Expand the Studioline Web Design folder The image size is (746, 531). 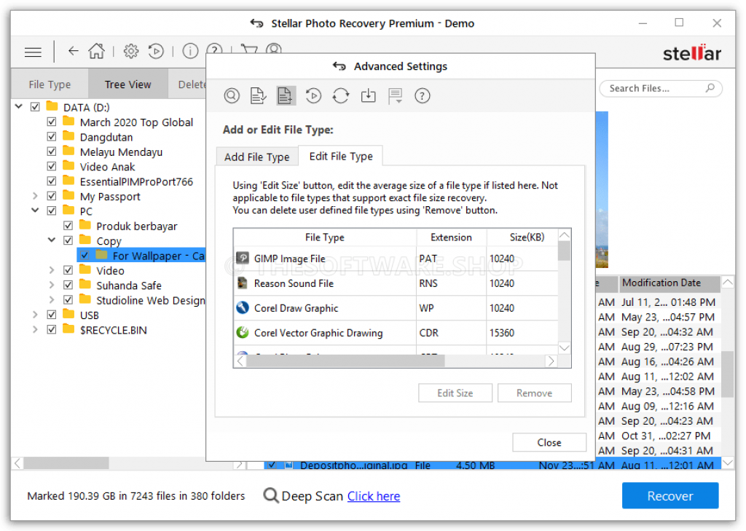point(52,299)
